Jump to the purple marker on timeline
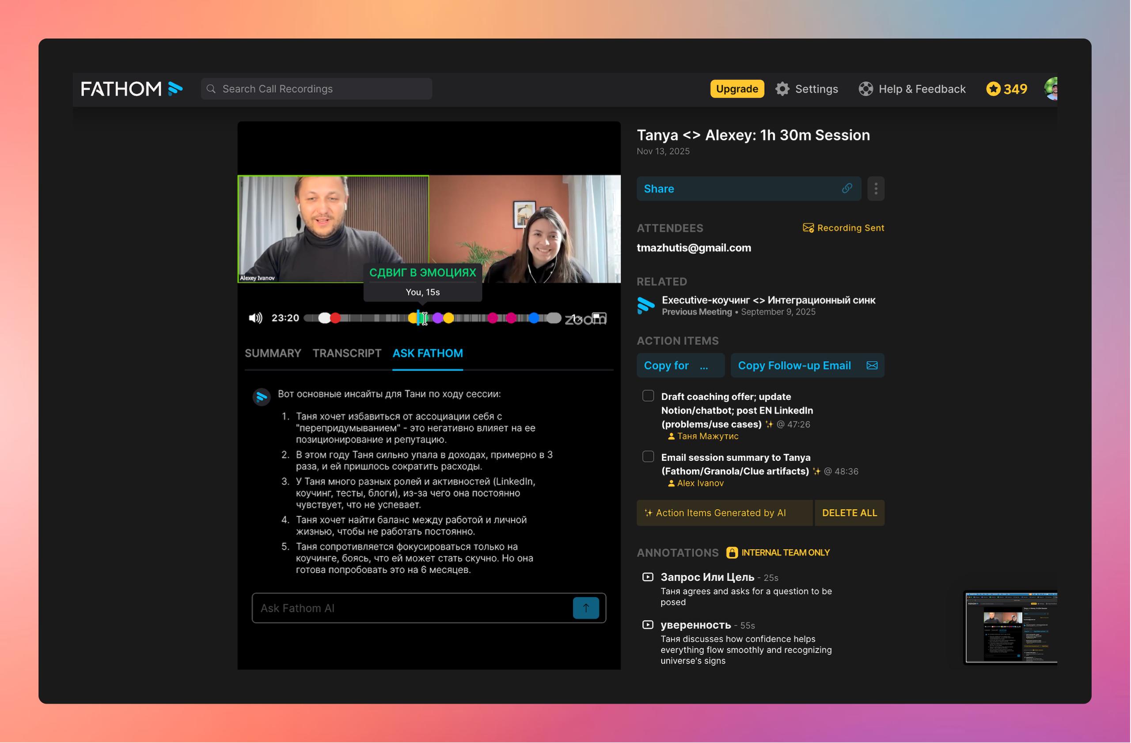 click(438, 318)
